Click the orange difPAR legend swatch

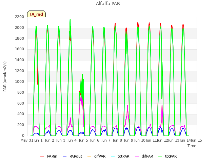(90, 157)
